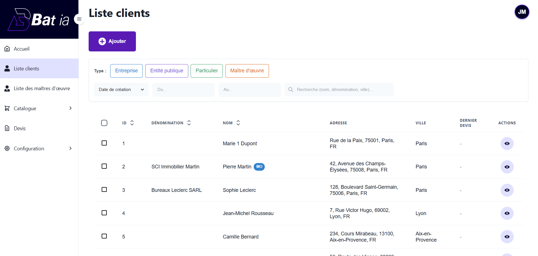Open the JM user avatar menu
Viewport: 538px width, 256px height.
click(522, 12)
